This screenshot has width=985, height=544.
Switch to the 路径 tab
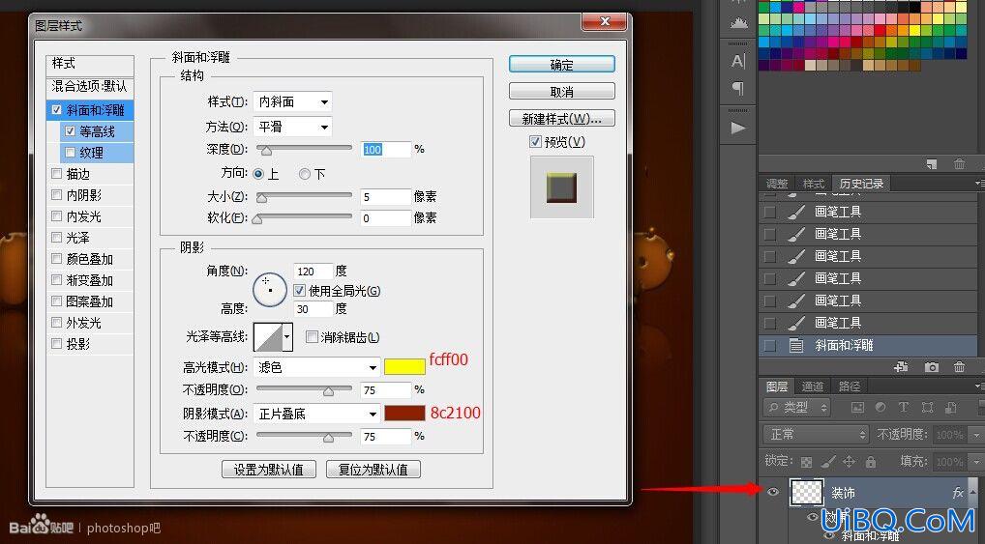[x=850, y=386]
